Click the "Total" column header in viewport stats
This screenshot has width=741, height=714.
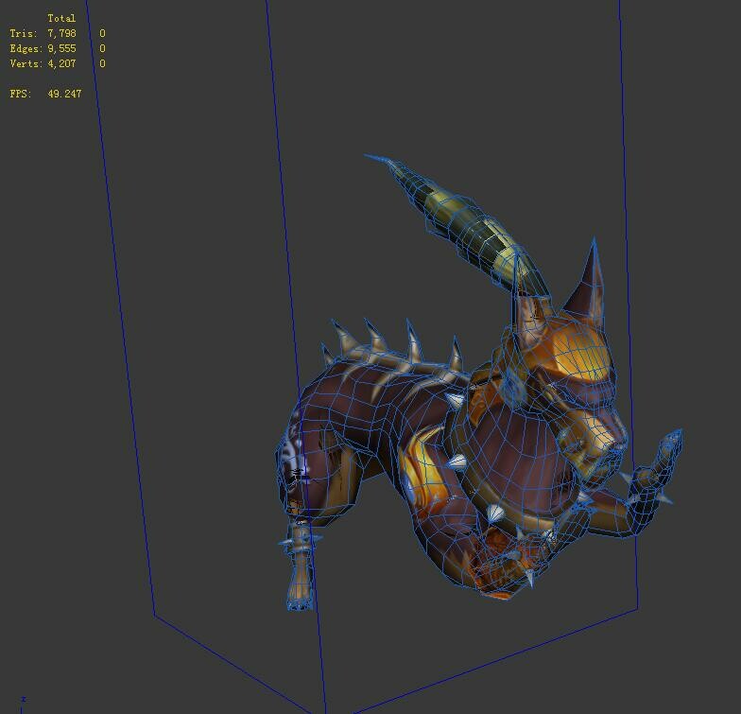tap(61, 19)
